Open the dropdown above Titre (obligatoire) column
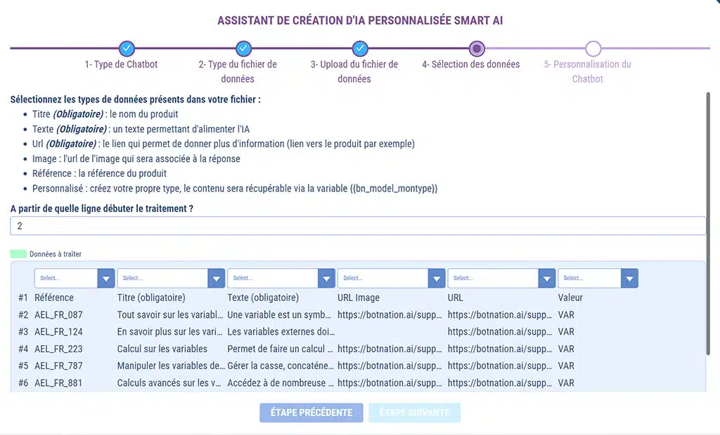The width and height of the screenshot is (720, 435). tap(171, 279)
